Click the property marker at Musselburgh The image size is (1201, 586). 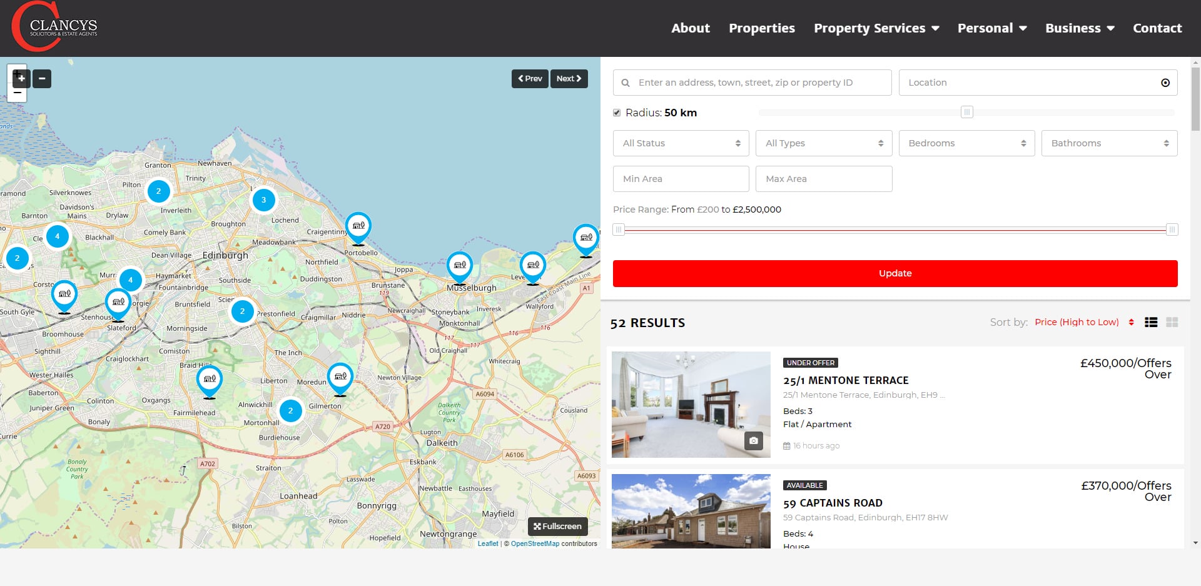point(460,268)
